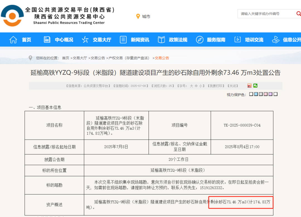Click the star icon beside 交易大厅
Viewport: 301px width, 217px height.
point(85,40)
